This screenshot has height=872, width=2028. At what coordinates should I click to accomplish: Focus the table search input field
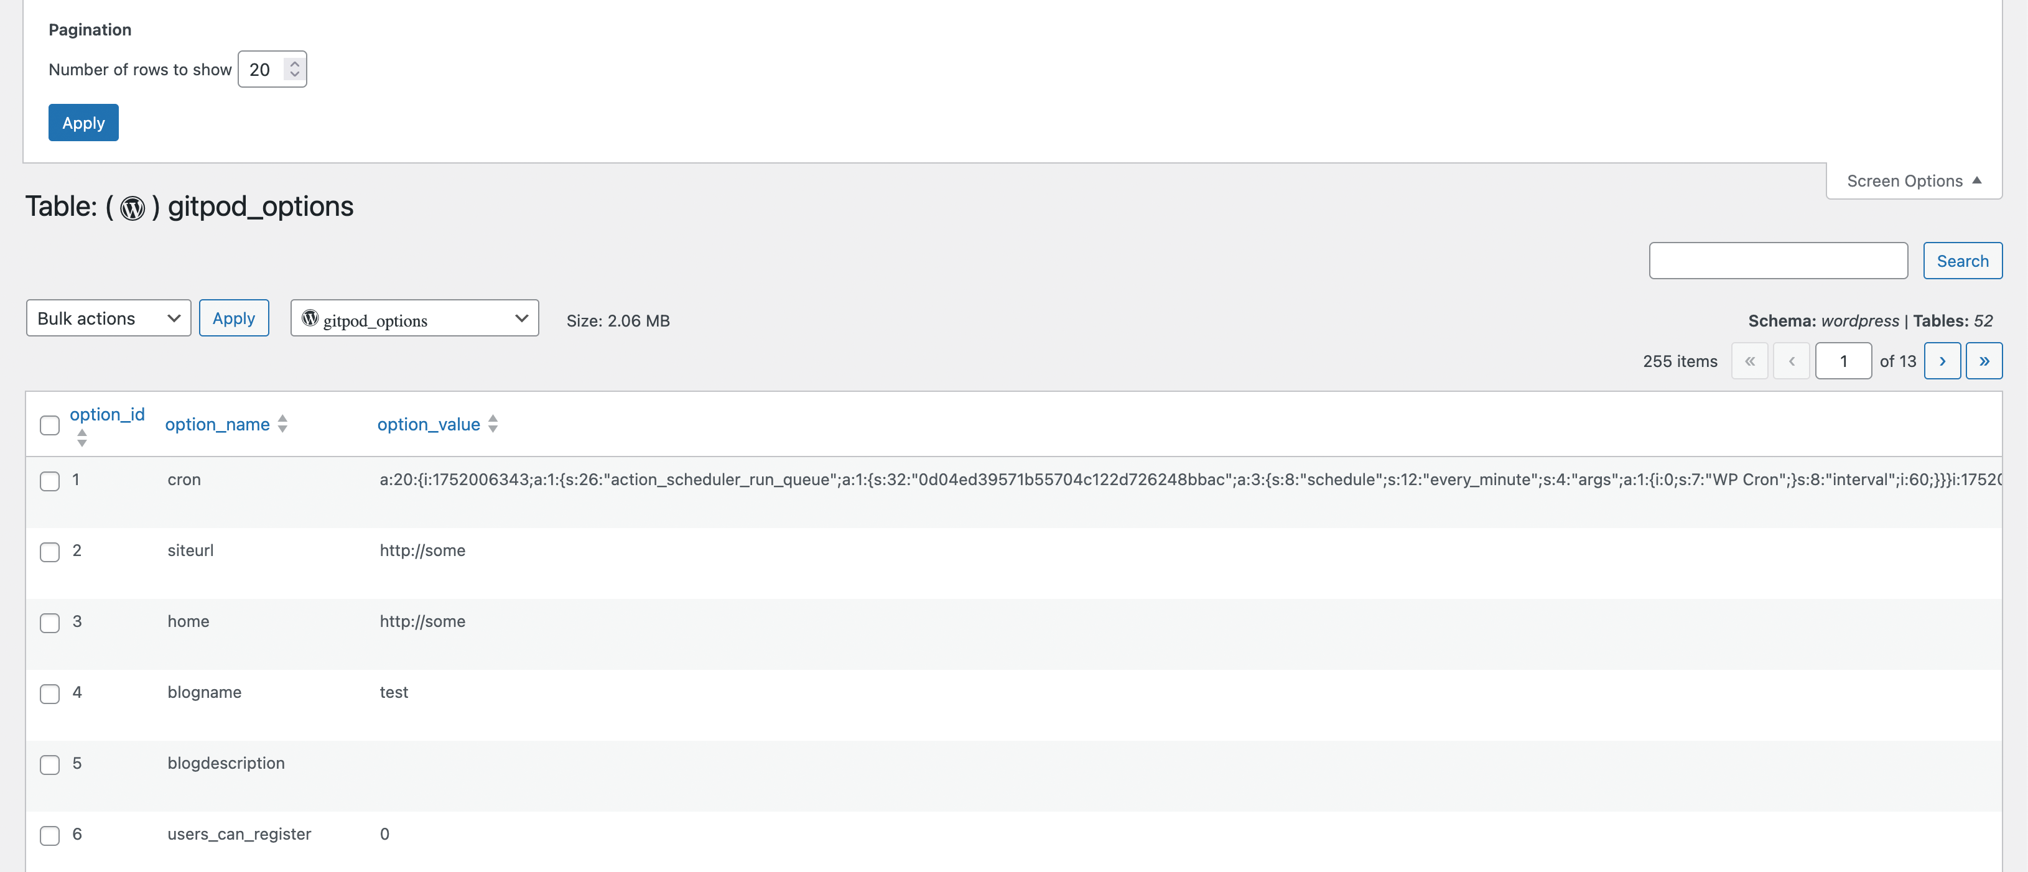tap(1779, 261)
